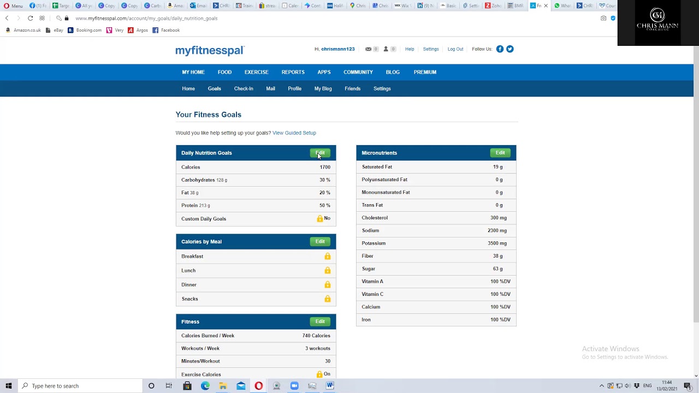
Task: Open the messages envelope icon in header
Action: pyautogui.click(x=369, y=49)
